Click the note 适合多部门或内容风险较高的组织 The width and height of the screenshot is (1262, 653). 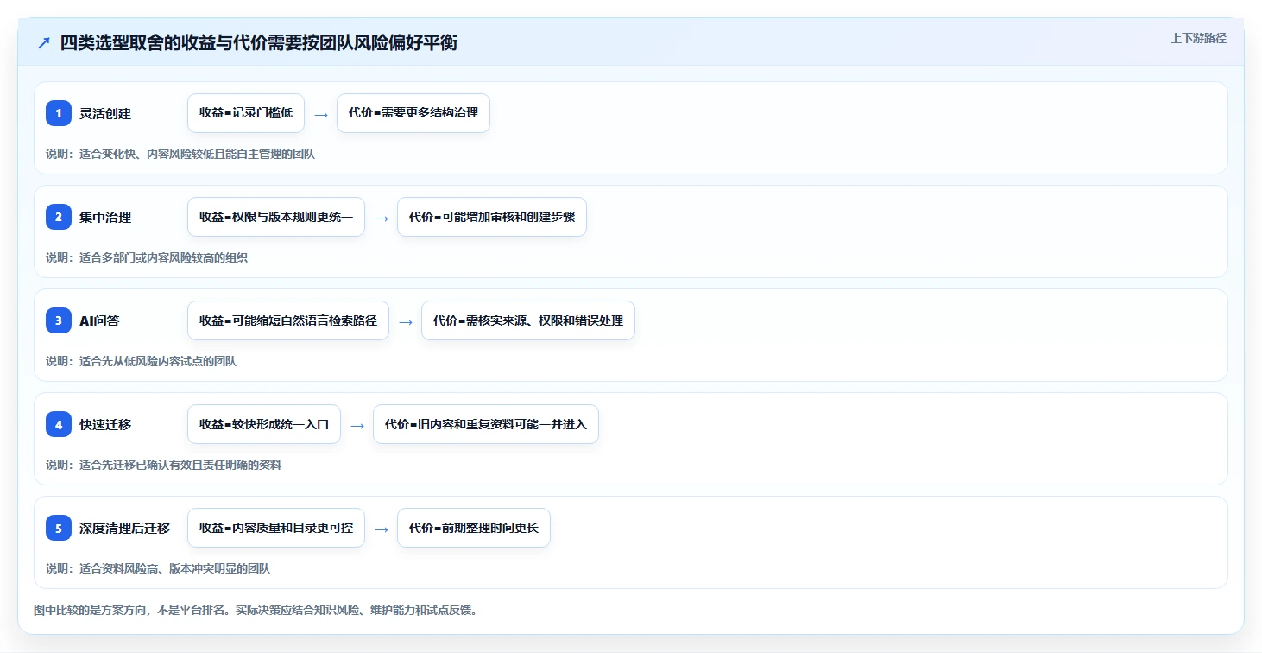[147, 257]
